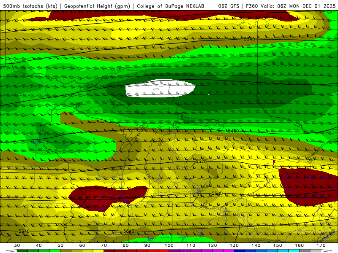The image size is (338, 253).
Task: Click the 5520 height contour label
Action: pyautogui.click(x=201, y=161)
